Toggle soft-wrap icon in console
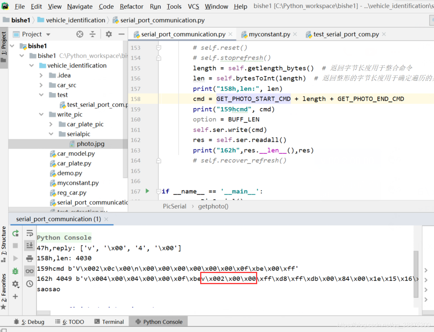Screen dimensions: 434x332 (29, 233)
